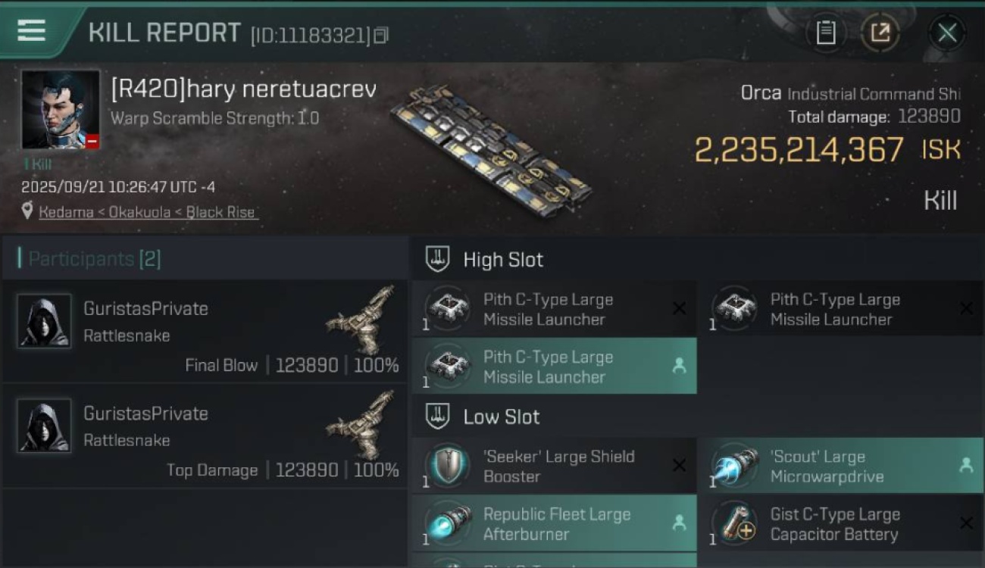Select the Final Blow GuristasPrivate avatar
Screen dimensions: 985x568
tap(44, 321)
